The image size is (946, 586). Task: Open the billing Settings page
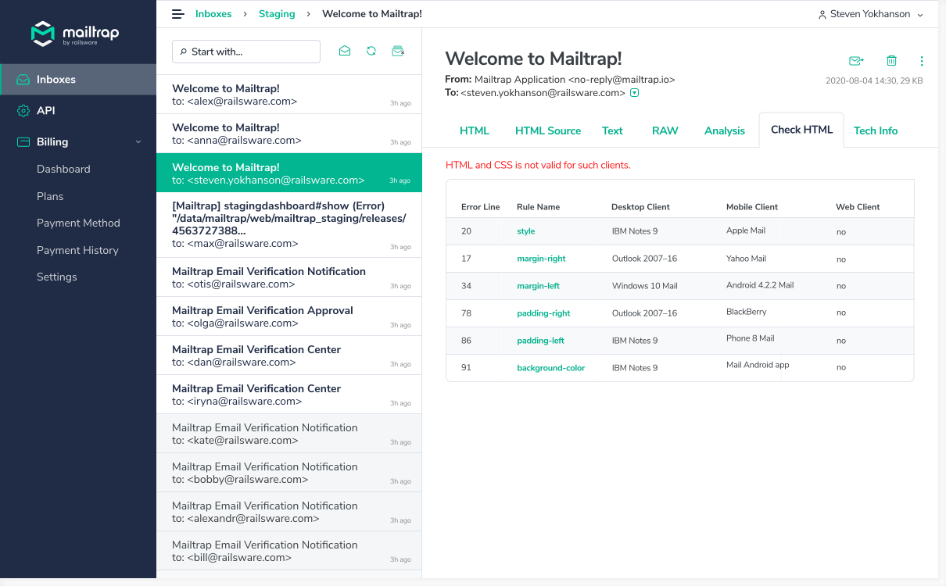[57, 277]
